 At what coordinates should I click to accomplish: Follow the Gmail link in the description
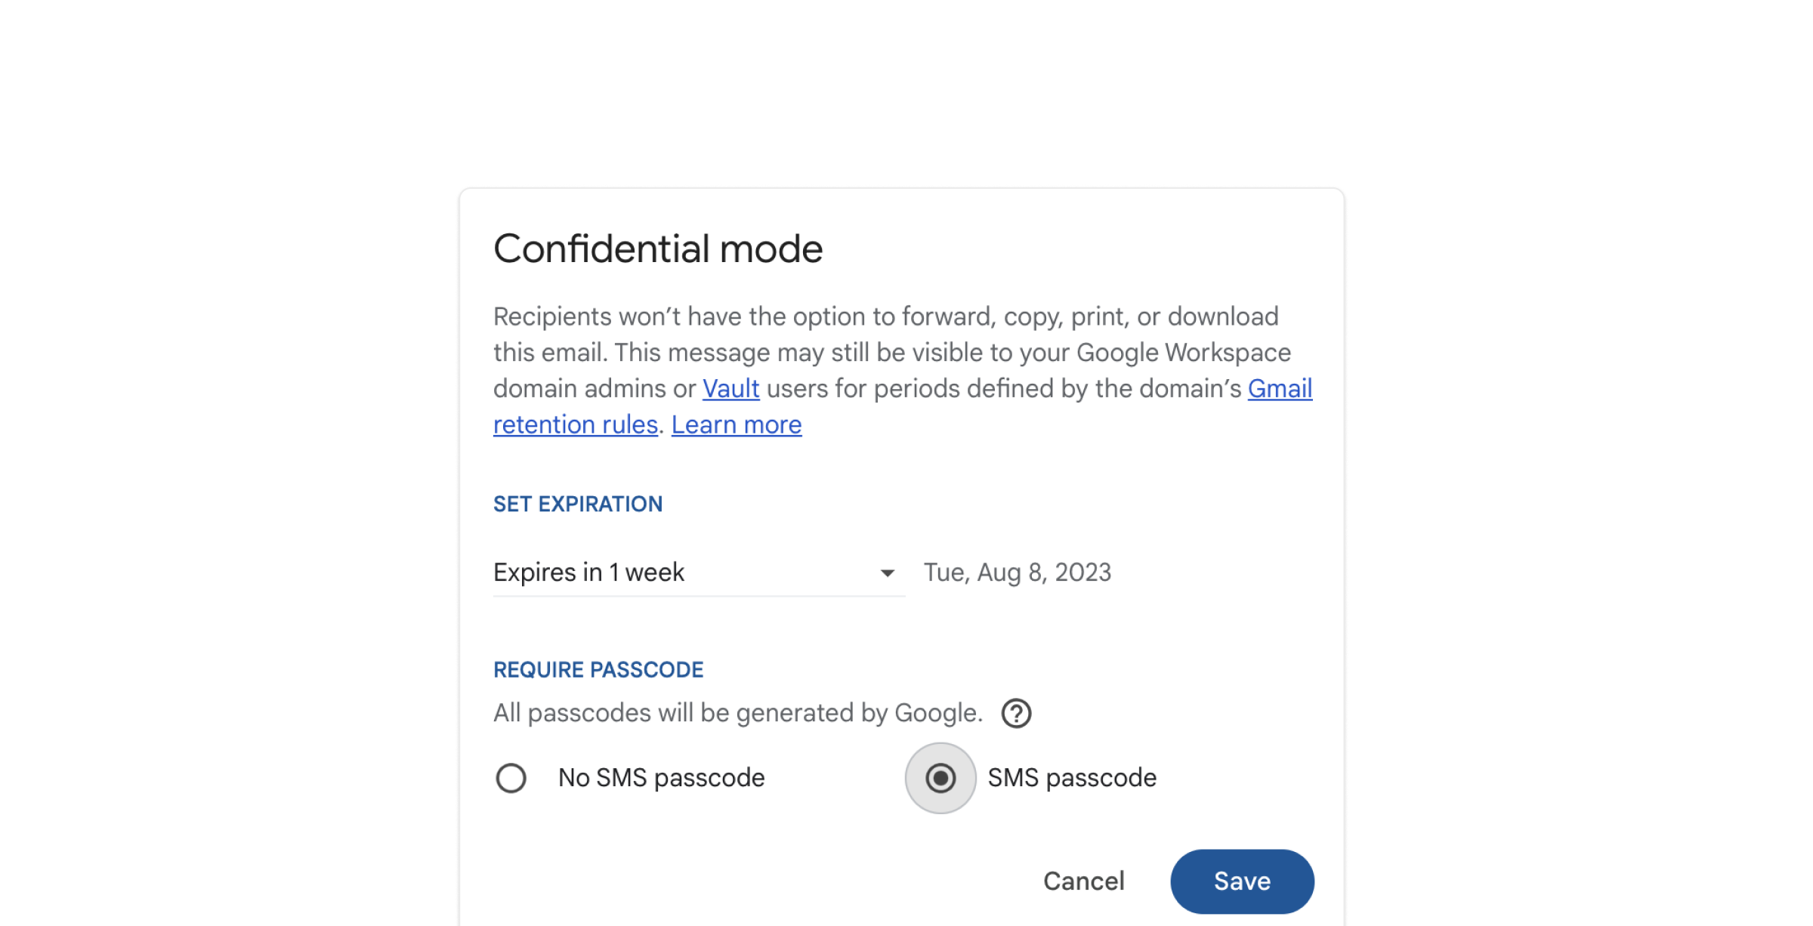tap(1280, 388)
